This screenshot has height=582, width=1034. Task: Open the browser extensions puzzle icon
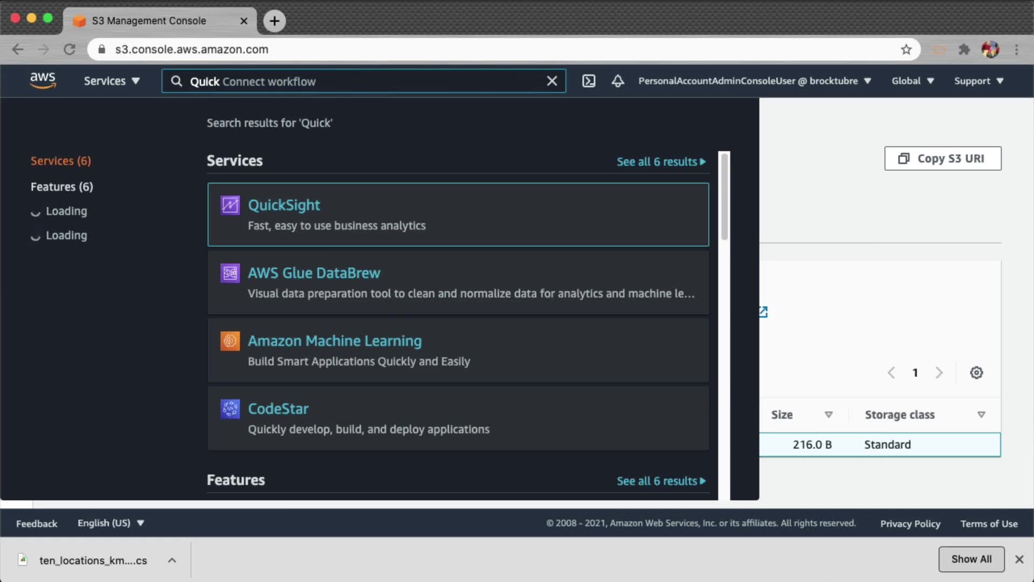tap(964, 50)
